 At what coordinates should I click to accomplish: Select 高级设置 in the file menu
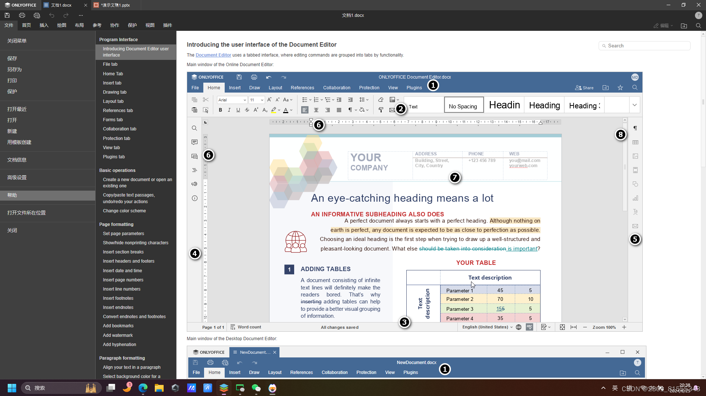click(48, 177)
